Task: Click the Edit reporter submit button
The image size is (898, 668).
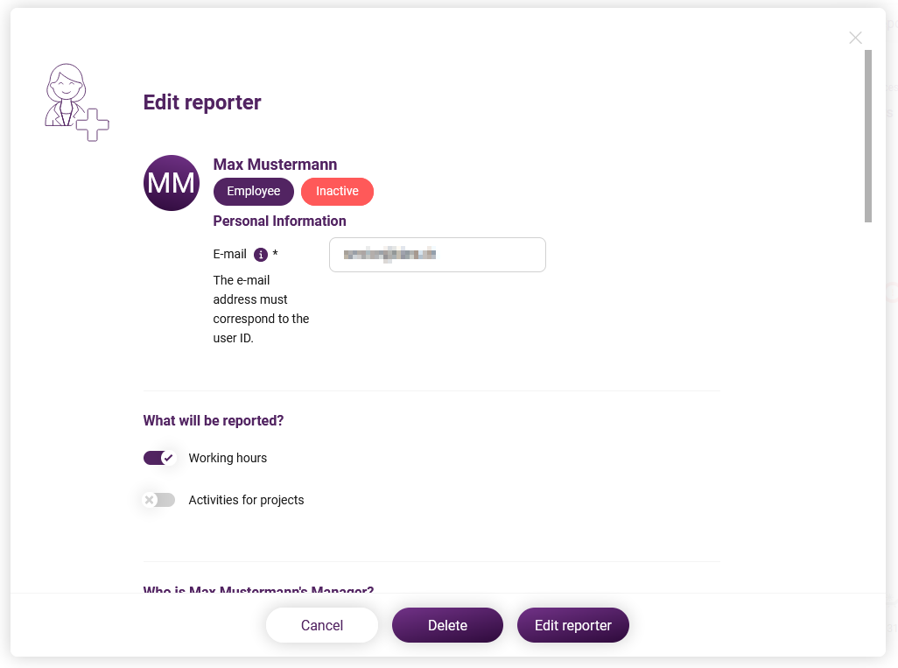Action: [x=572, y=625]
